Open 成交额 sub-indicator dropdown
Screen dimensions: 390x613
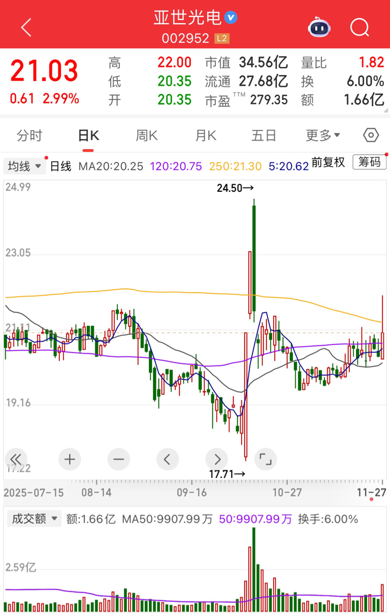coord(33,519)
